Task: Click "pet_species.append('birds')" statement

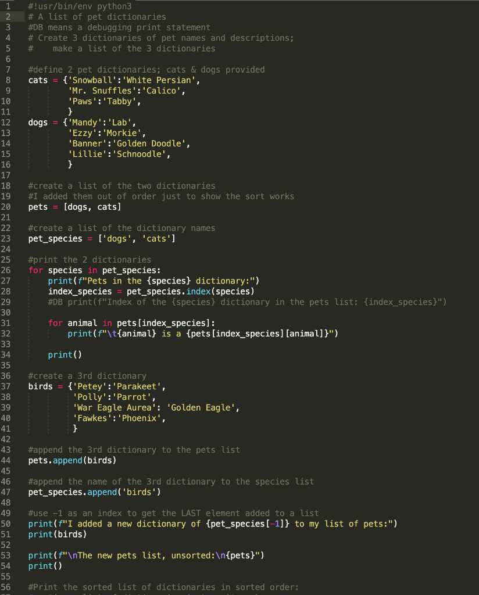Action: (95, 492)
